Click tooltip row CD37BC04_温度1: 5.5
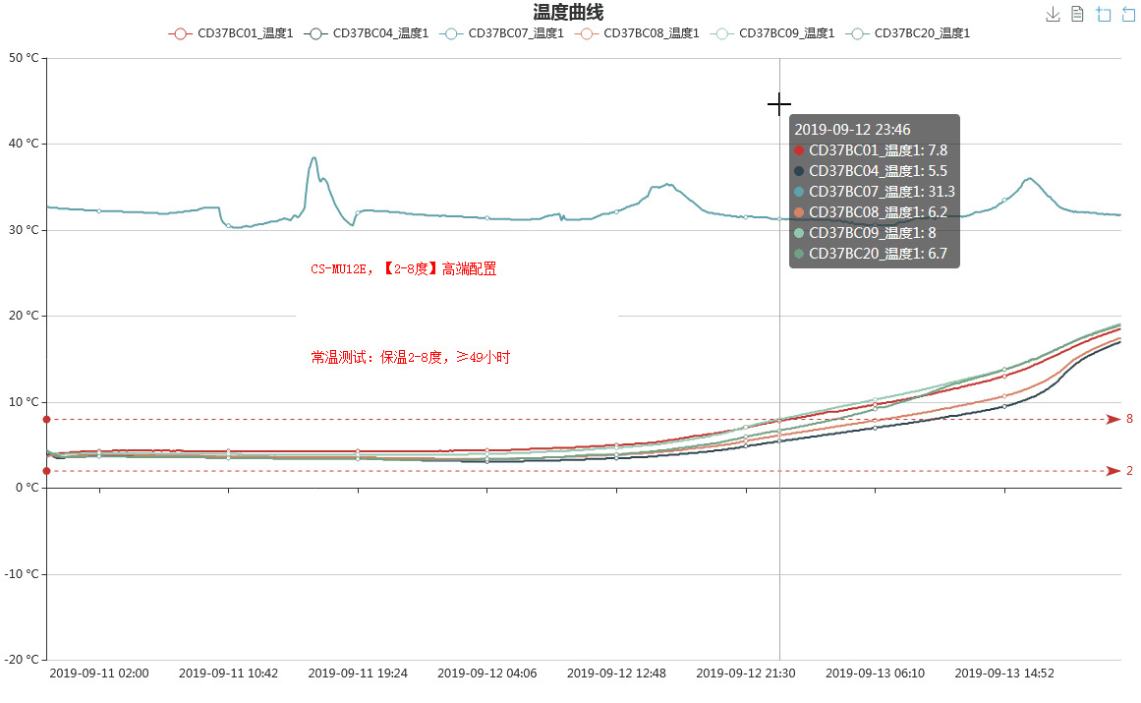Viewport: 1141px width, 703px height. click(871, 171)
